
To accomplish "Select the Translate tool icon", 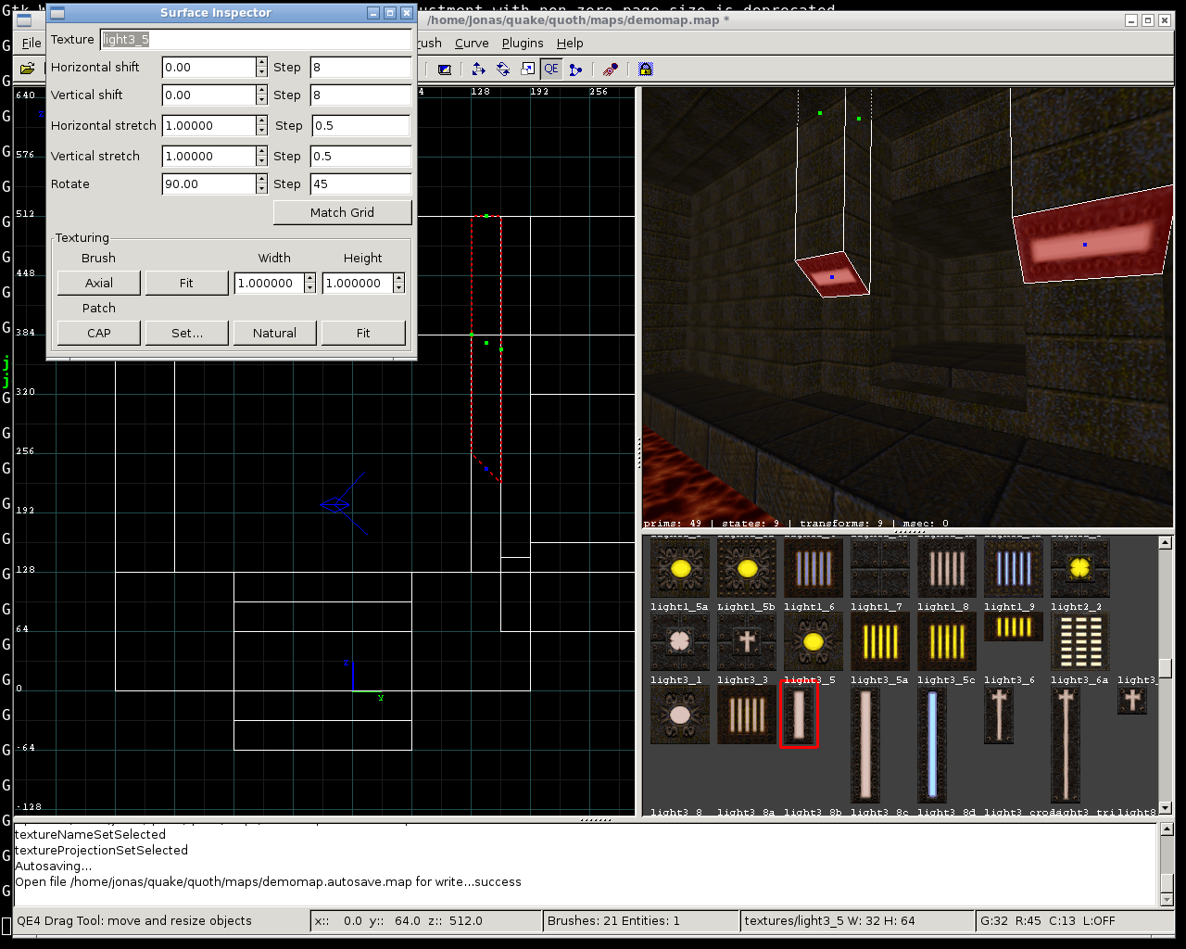I will click(478, 69).
